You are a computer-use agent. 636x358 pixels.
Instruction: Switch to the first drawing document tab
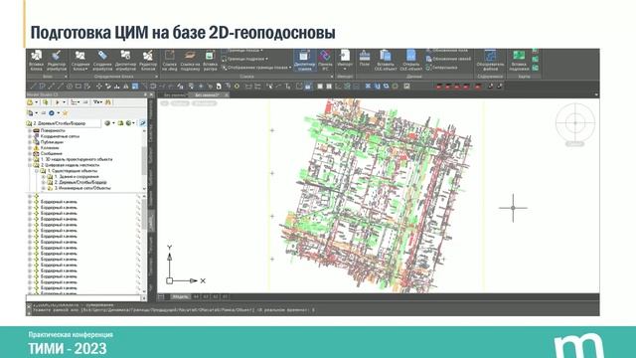tap(175, 94)
